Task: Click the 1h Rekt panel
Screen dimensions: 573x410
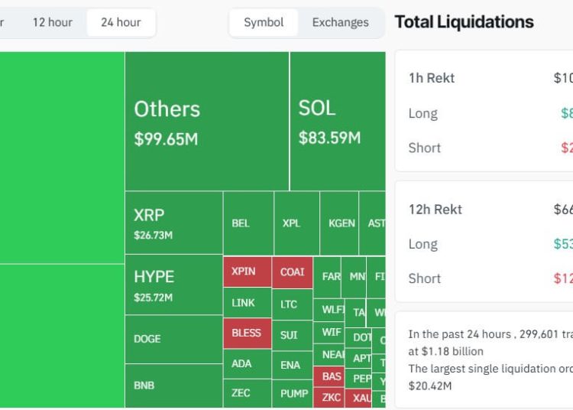Action: pyautogui.click(x=484, y=112)
